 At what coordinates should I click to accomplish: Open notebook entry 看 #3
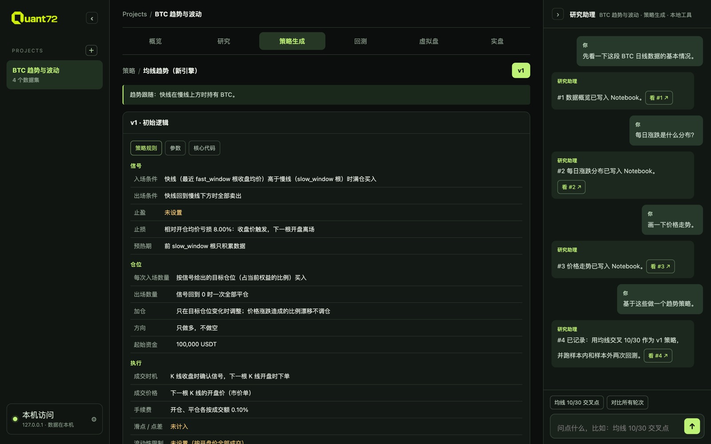point(660,266)
